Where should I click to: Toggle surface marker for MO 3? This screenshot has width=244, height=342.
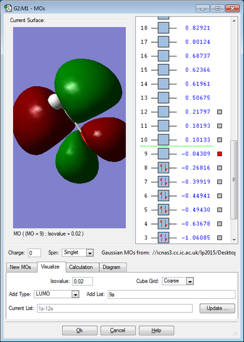coord(219,238)
